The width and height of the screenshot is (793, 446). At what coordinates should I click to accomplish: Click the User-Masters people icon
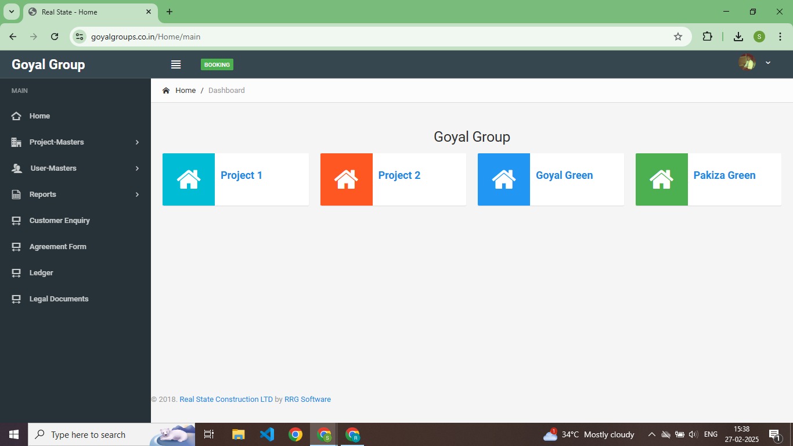point(17,168)
